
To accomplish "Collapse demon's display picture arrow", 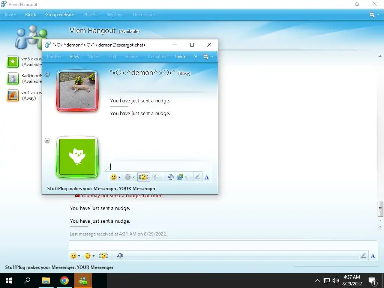I will tap(47, 74).
